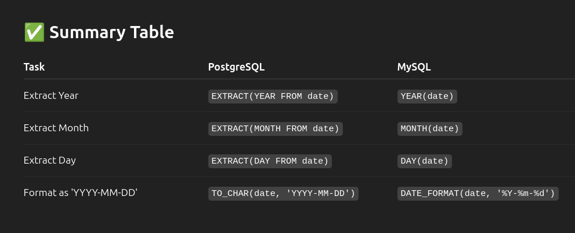Click the EXTRACT(MONTH FROM date) code snippet

point(276,129)
